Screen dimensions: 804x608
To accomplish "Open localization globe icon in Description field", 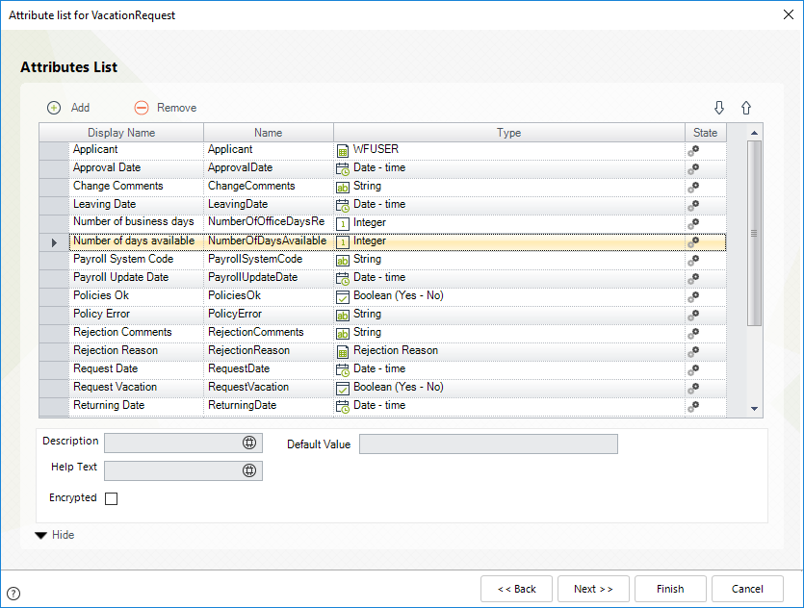I will (x=249, y=443).
